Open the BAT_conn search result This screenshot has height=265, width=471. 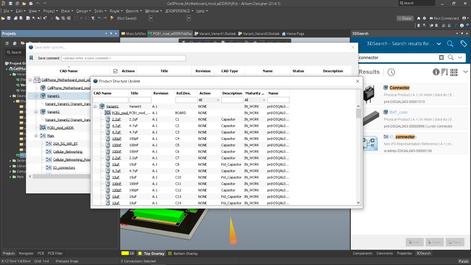tap(398, 112)
